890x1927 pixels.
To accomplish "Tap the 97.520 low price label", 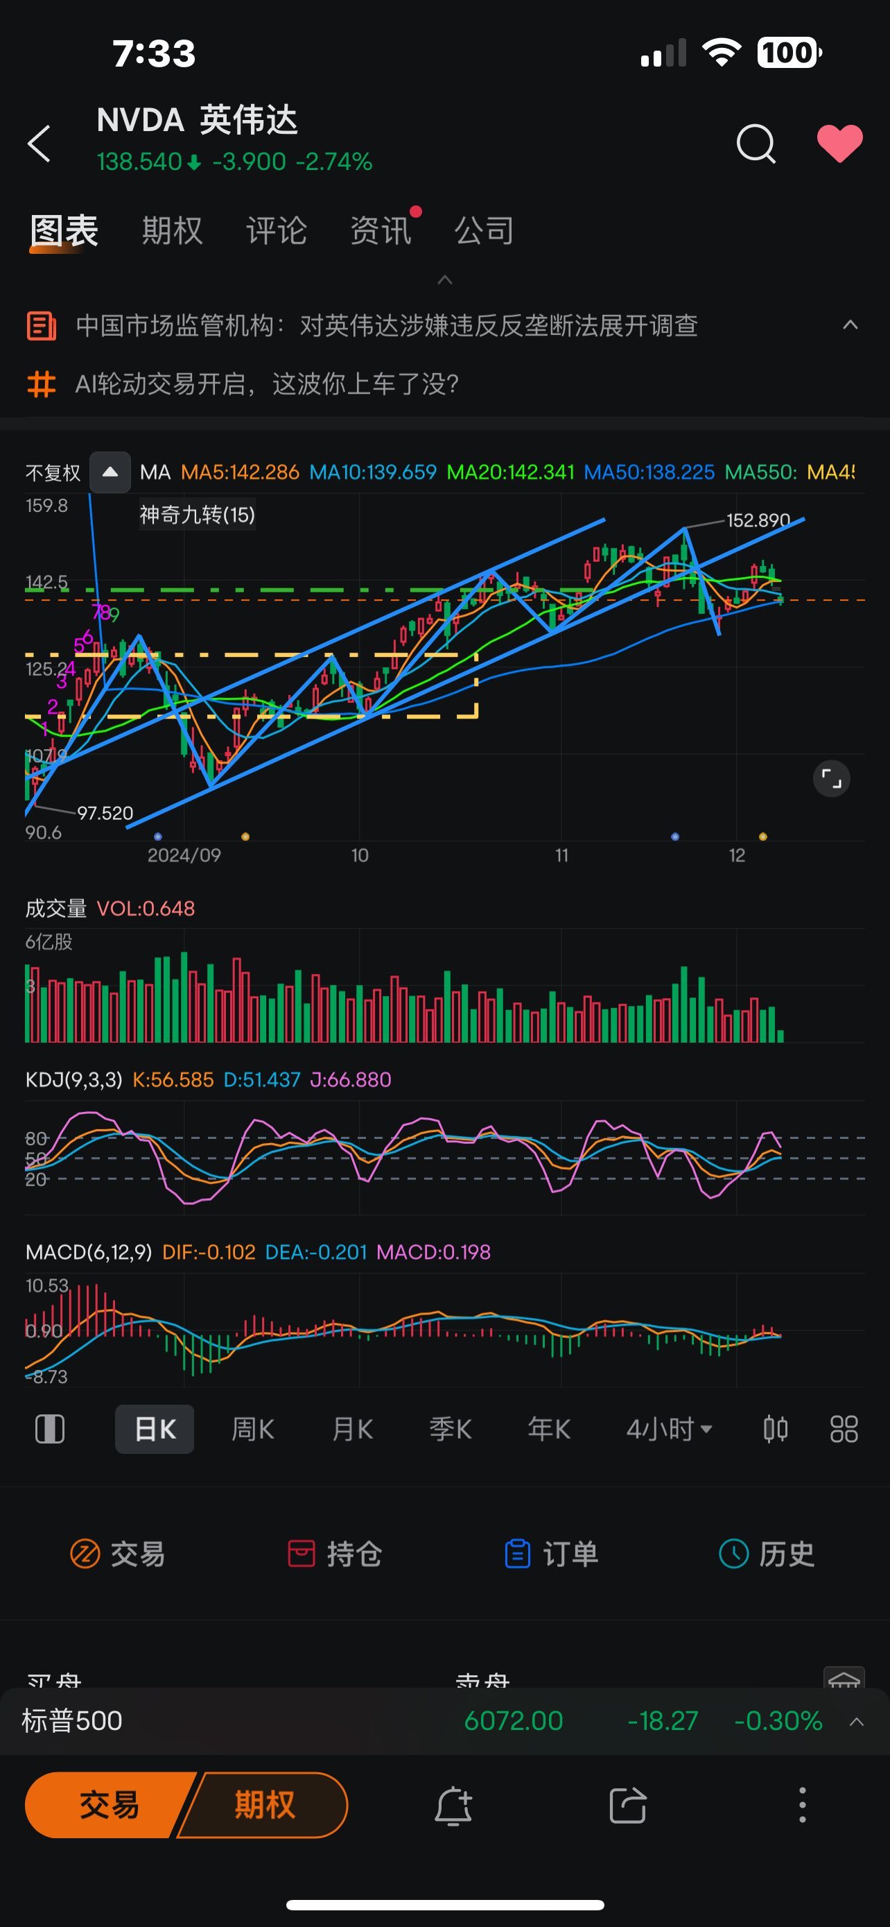I will [105, 813].
